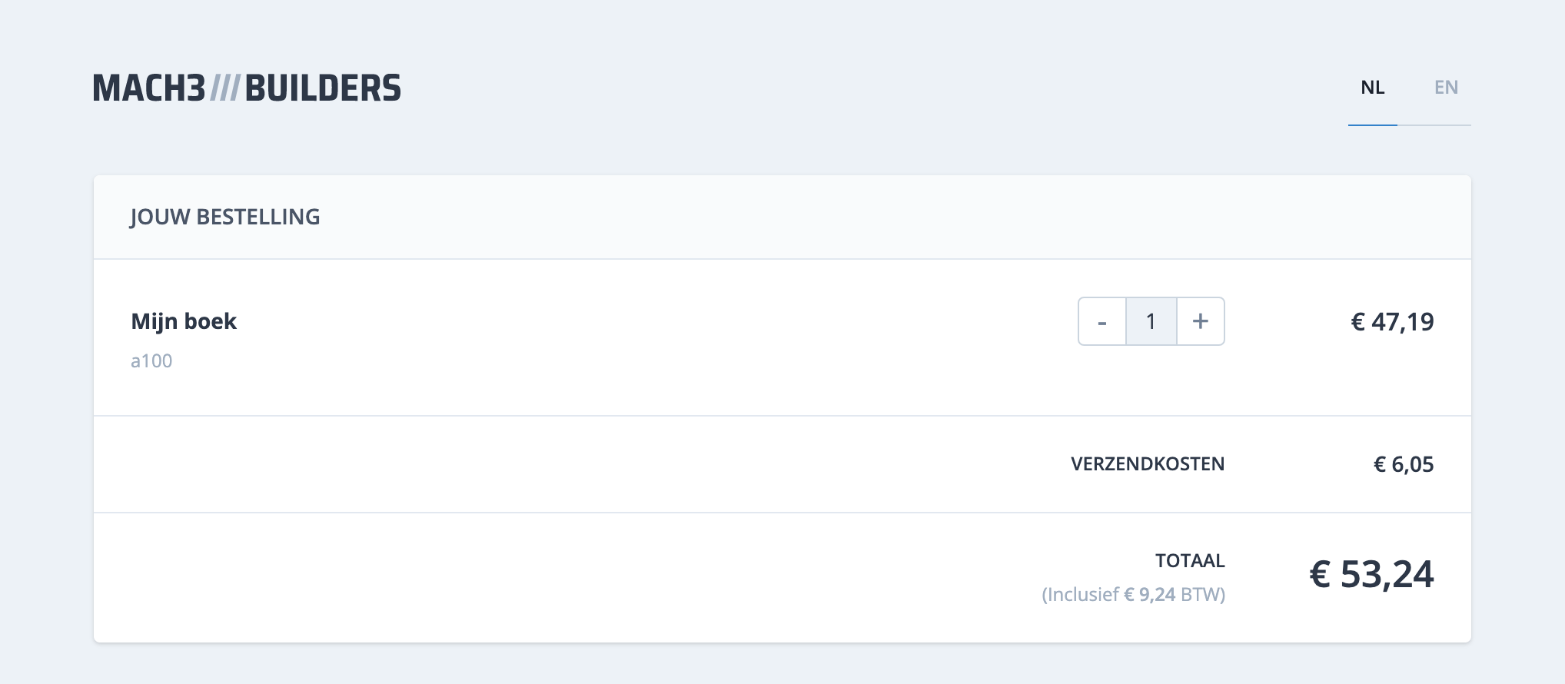Viewport: 1565px width, 684px height.
Task: Click the triple-slash mark in the logo
Action: click(x=224, y=88)
